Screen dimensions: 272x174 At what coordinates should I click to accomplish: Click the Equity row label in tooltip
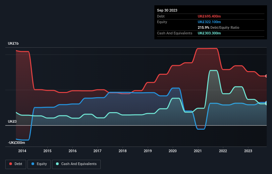[x=162, y=22]
